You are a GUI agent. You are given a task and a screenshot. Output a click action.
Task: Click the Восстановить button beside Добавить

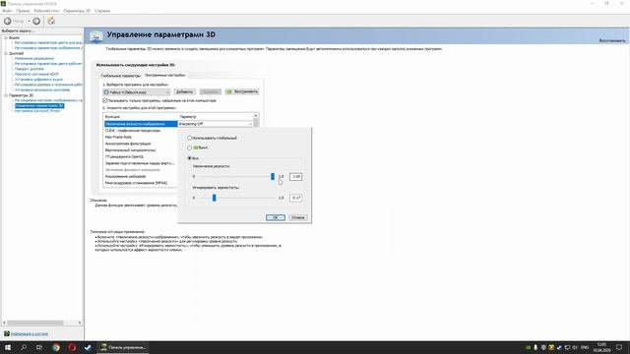(242, 91)
